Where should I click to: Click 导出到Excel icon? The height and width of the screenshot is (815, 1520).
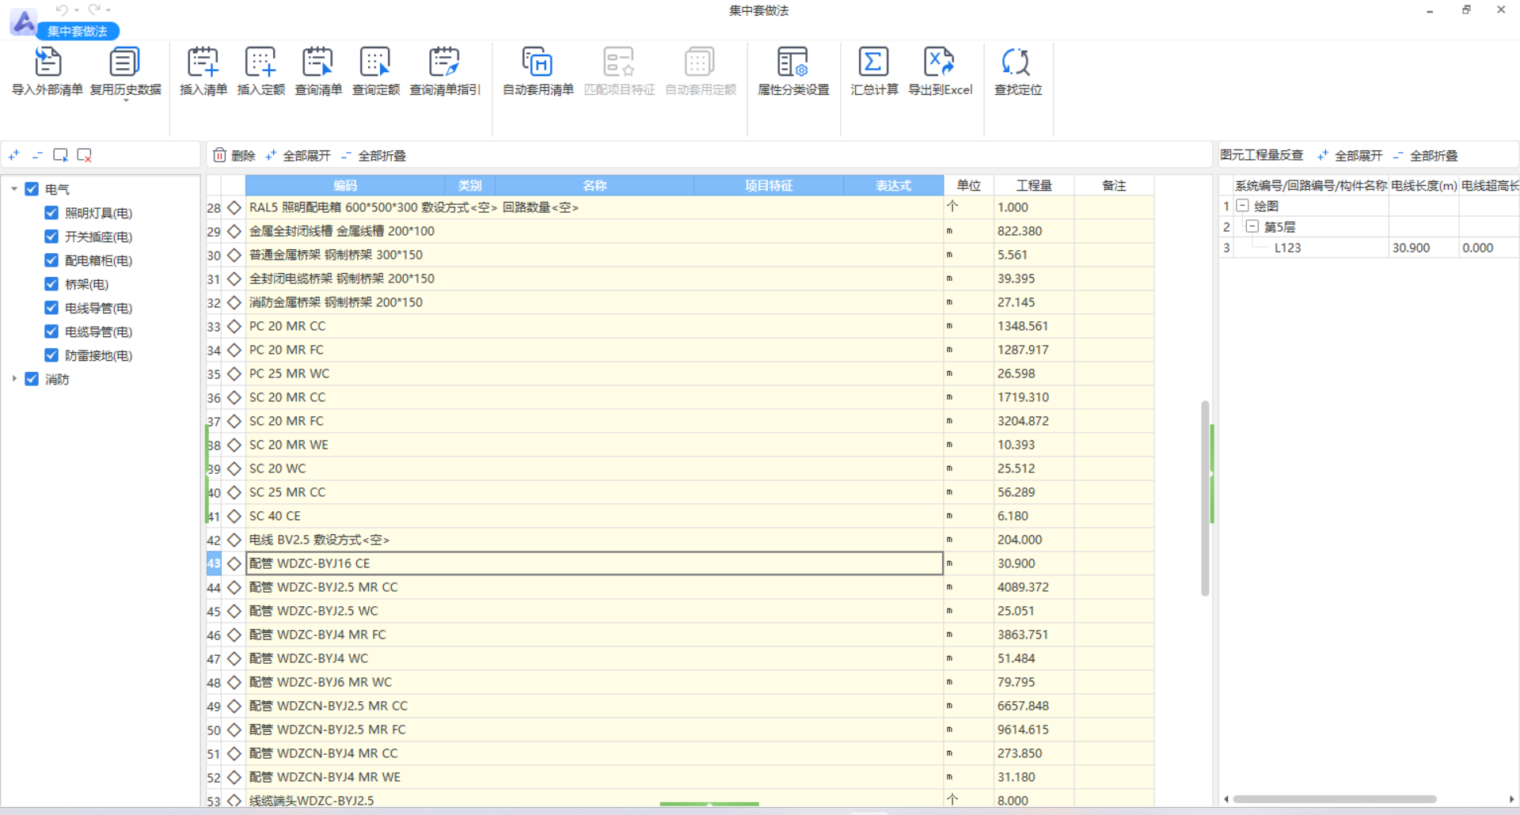point(940,62)
